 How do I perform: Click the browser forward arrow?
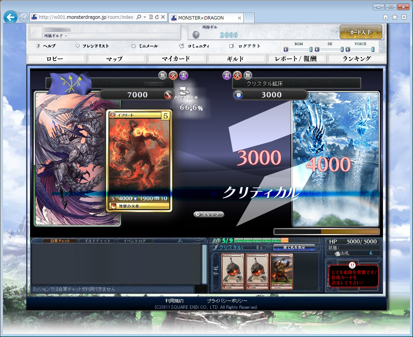23,17
